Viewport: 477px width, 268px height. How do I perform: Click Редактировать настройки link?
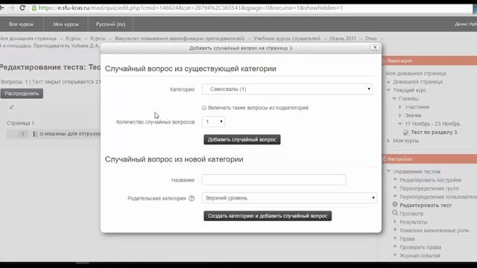tap(430, 180)
